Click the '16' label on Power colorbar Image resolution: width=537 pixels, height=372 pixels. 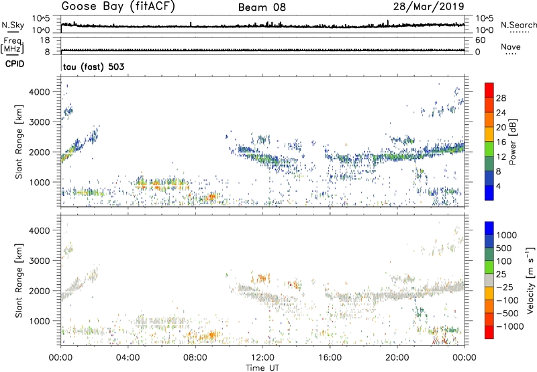[x=501, y=142]
